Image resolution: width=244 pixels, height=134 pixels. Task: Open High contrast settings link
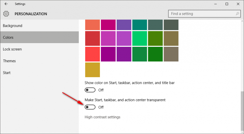tap(102, 117)
